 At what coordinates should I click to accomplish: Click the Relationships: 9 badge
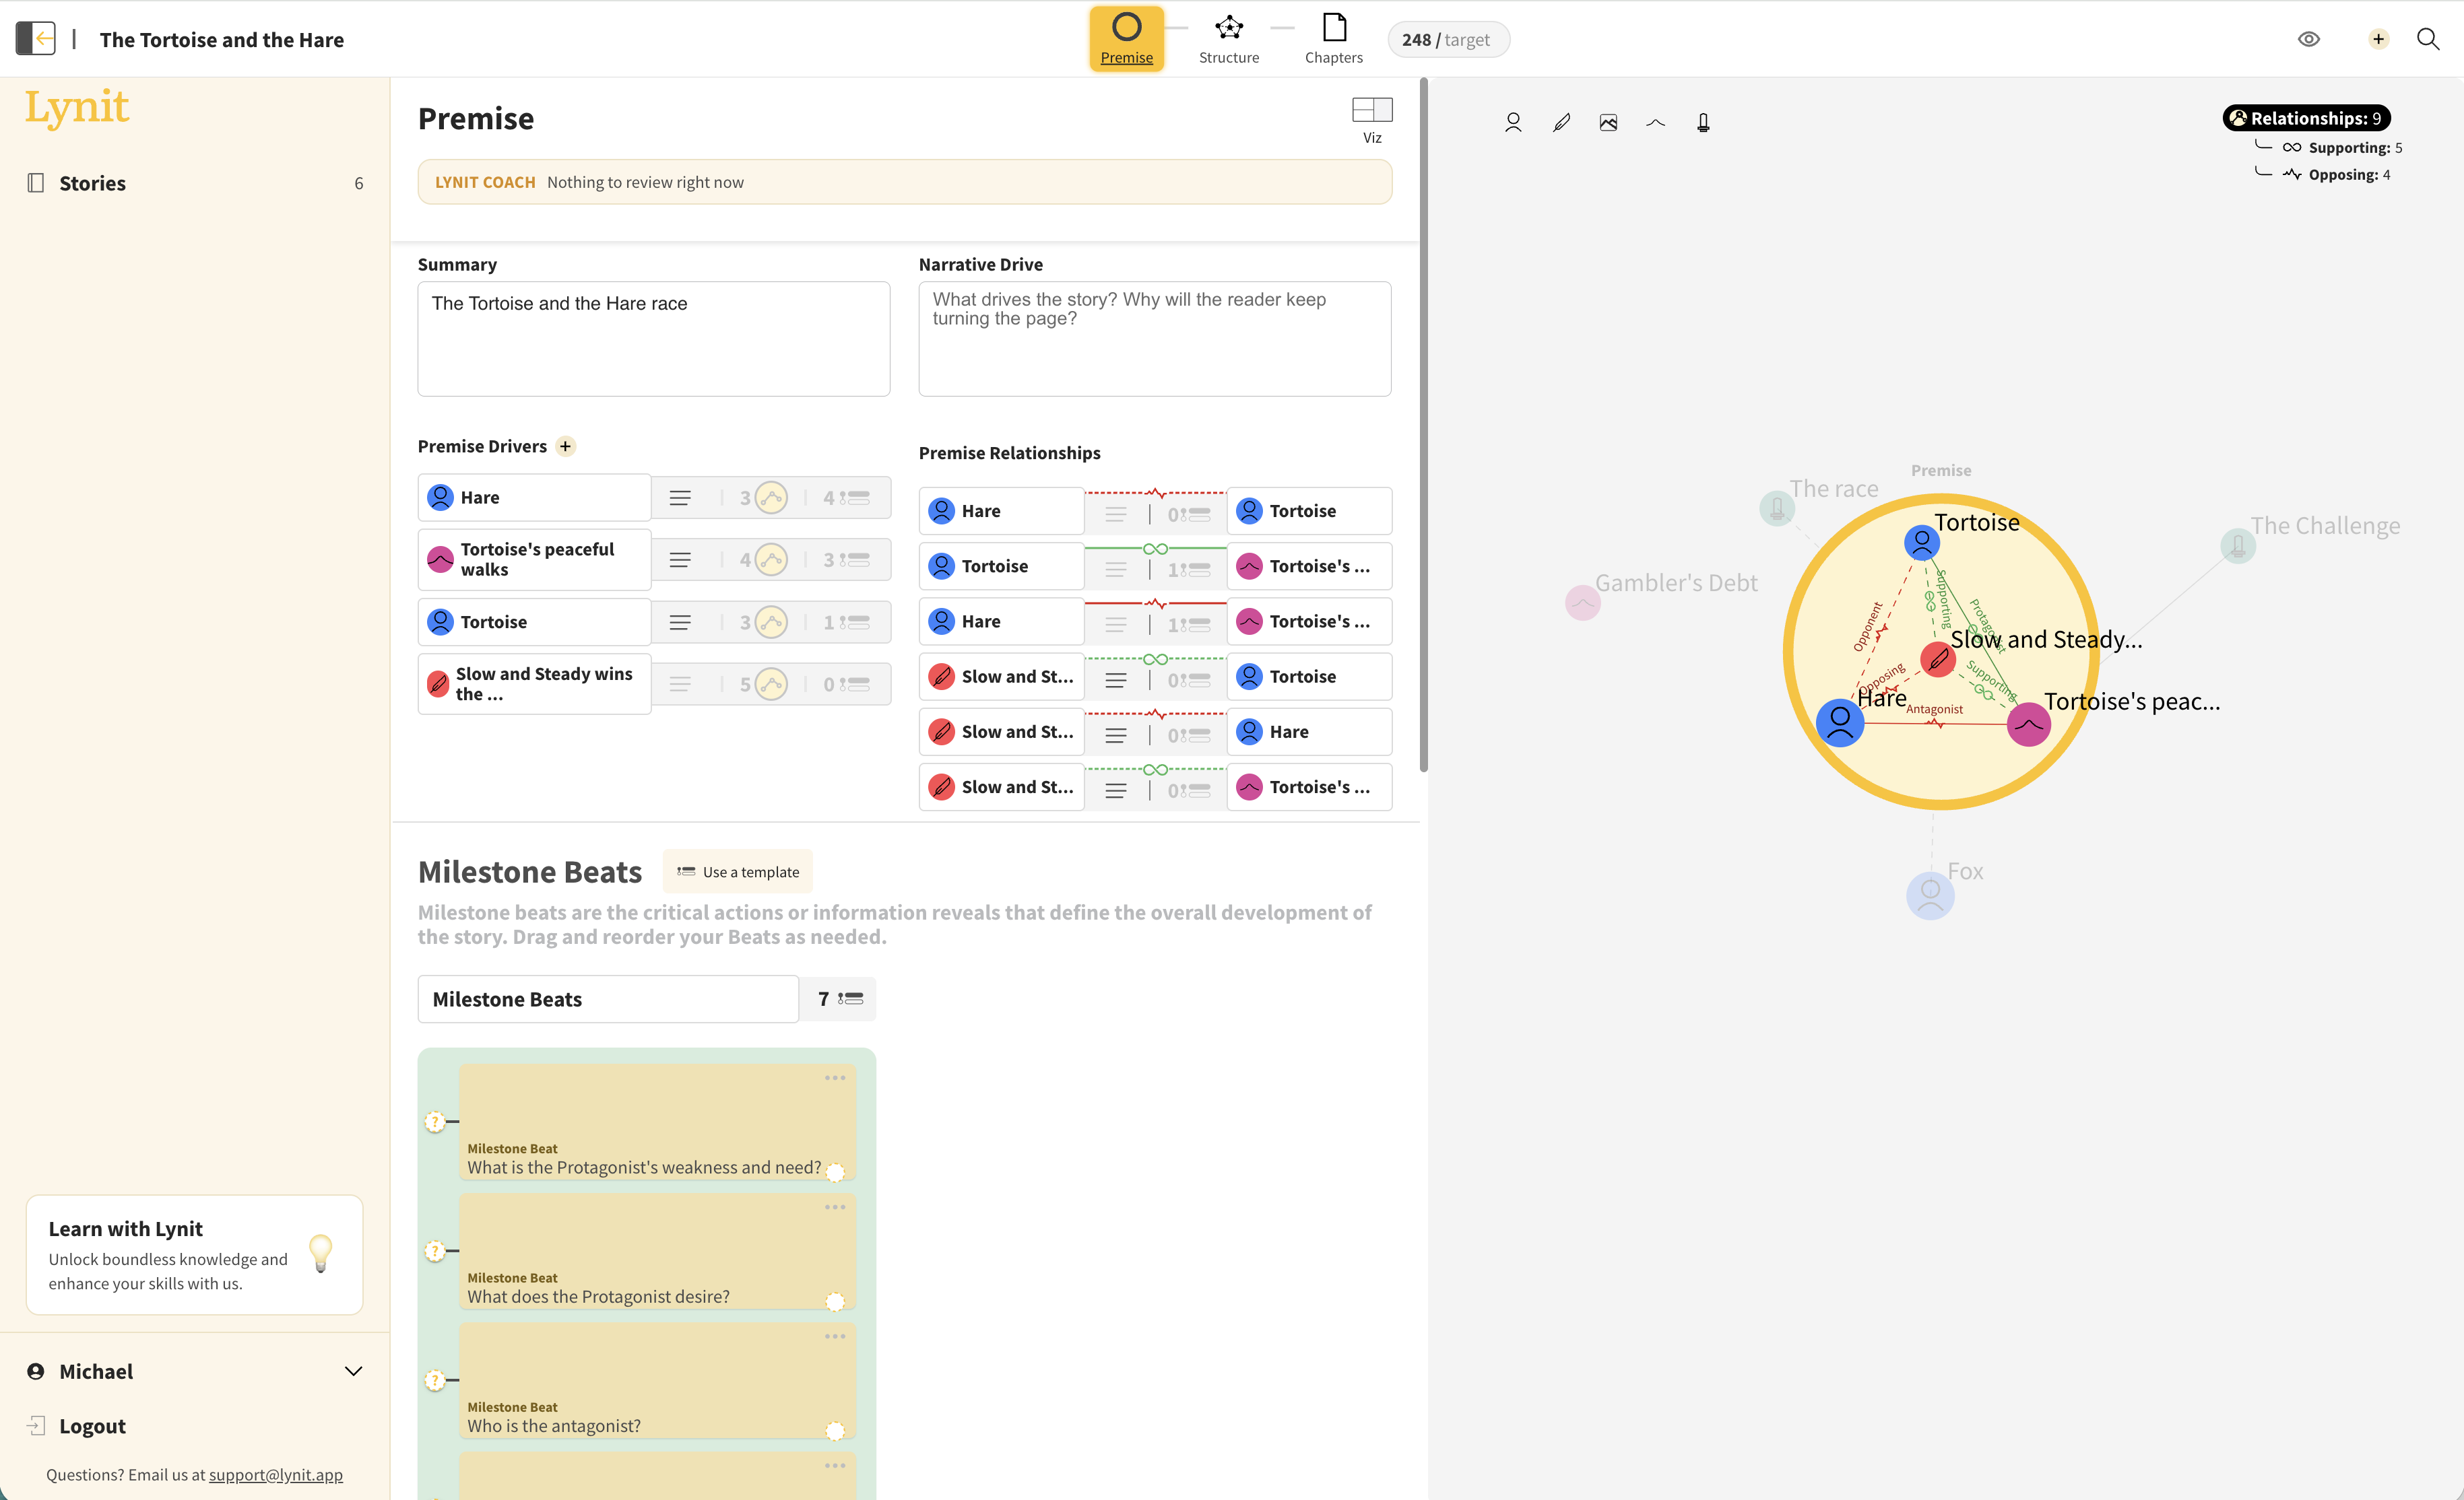2306,118
